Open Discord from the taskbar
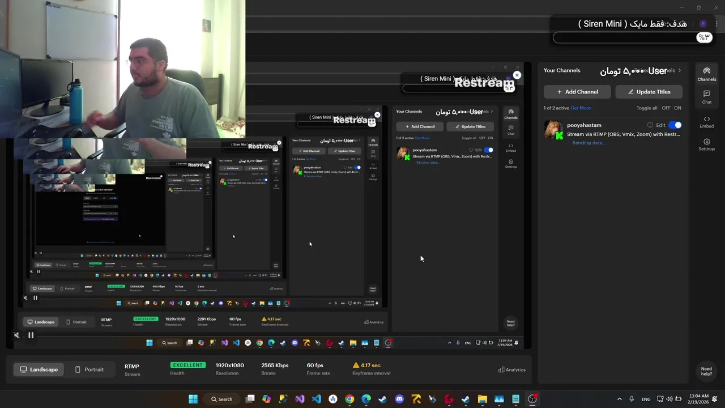The height and width of the screenshot is (408, 725). pyautogui.click(x=399, y=399)
